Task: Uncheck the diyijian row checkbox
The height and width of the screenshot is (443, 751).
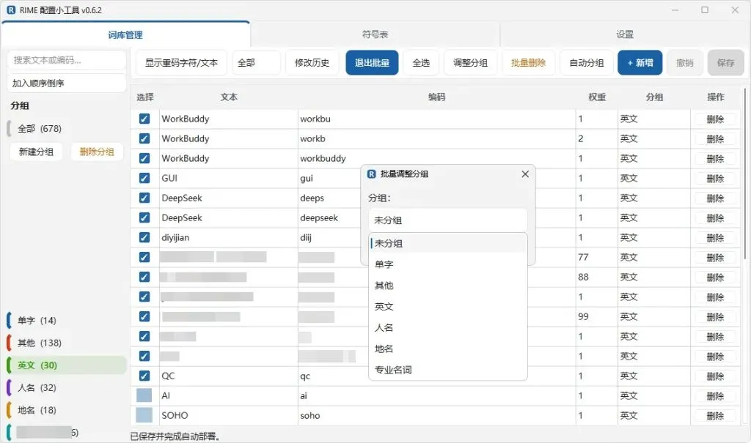Action: 144,237
